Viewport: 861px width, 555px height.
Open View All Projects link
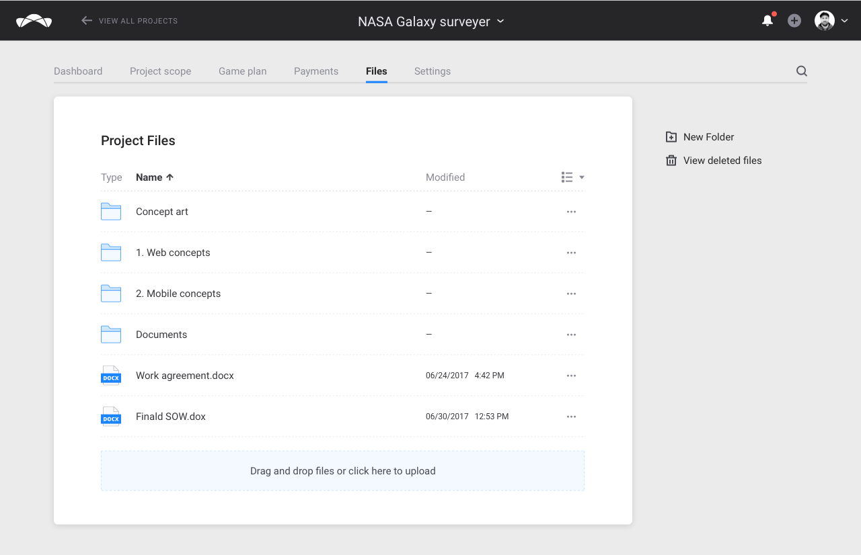tap(138, 21)
